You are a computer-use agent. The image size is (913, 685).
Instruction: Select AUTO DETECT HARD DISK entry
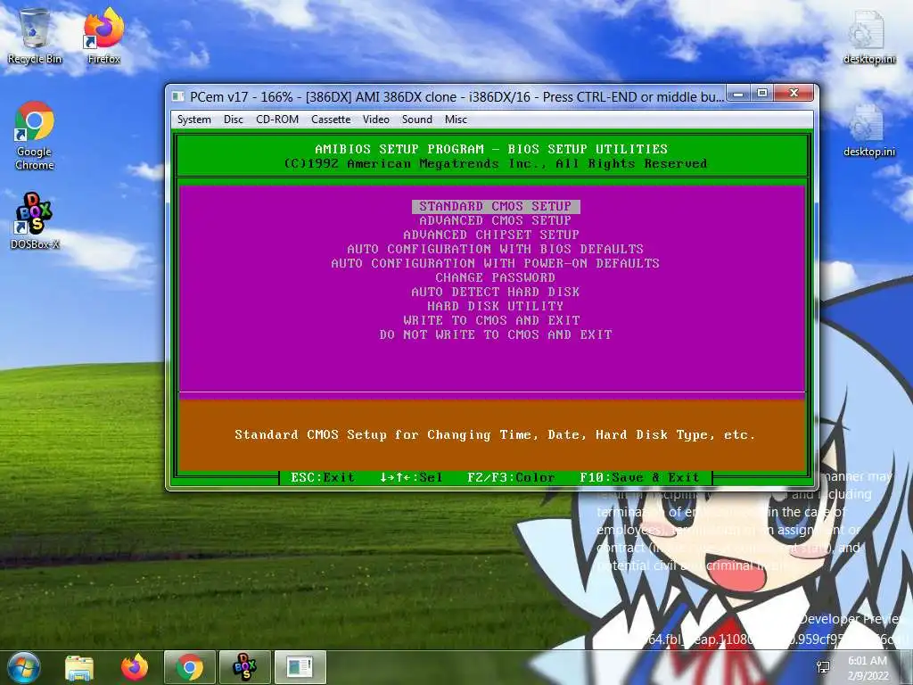496,292
